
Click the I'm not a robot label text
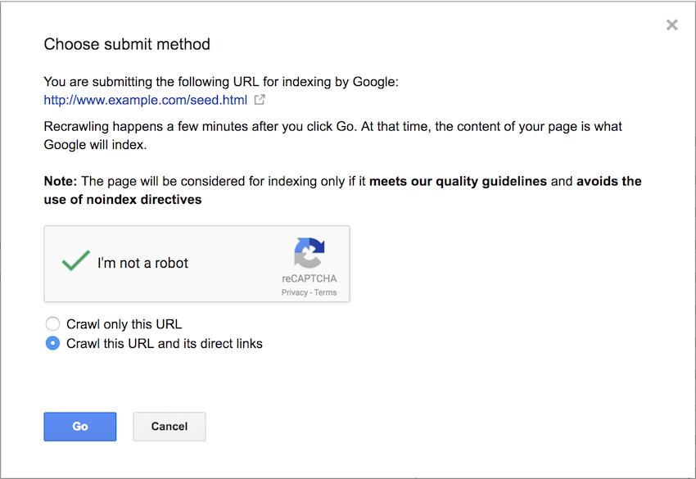tap(142, 263)
